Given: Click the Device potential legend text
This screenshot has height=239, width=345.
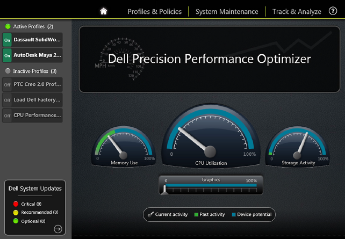Looking at the screenshot, I should click(x=254, y=214).
